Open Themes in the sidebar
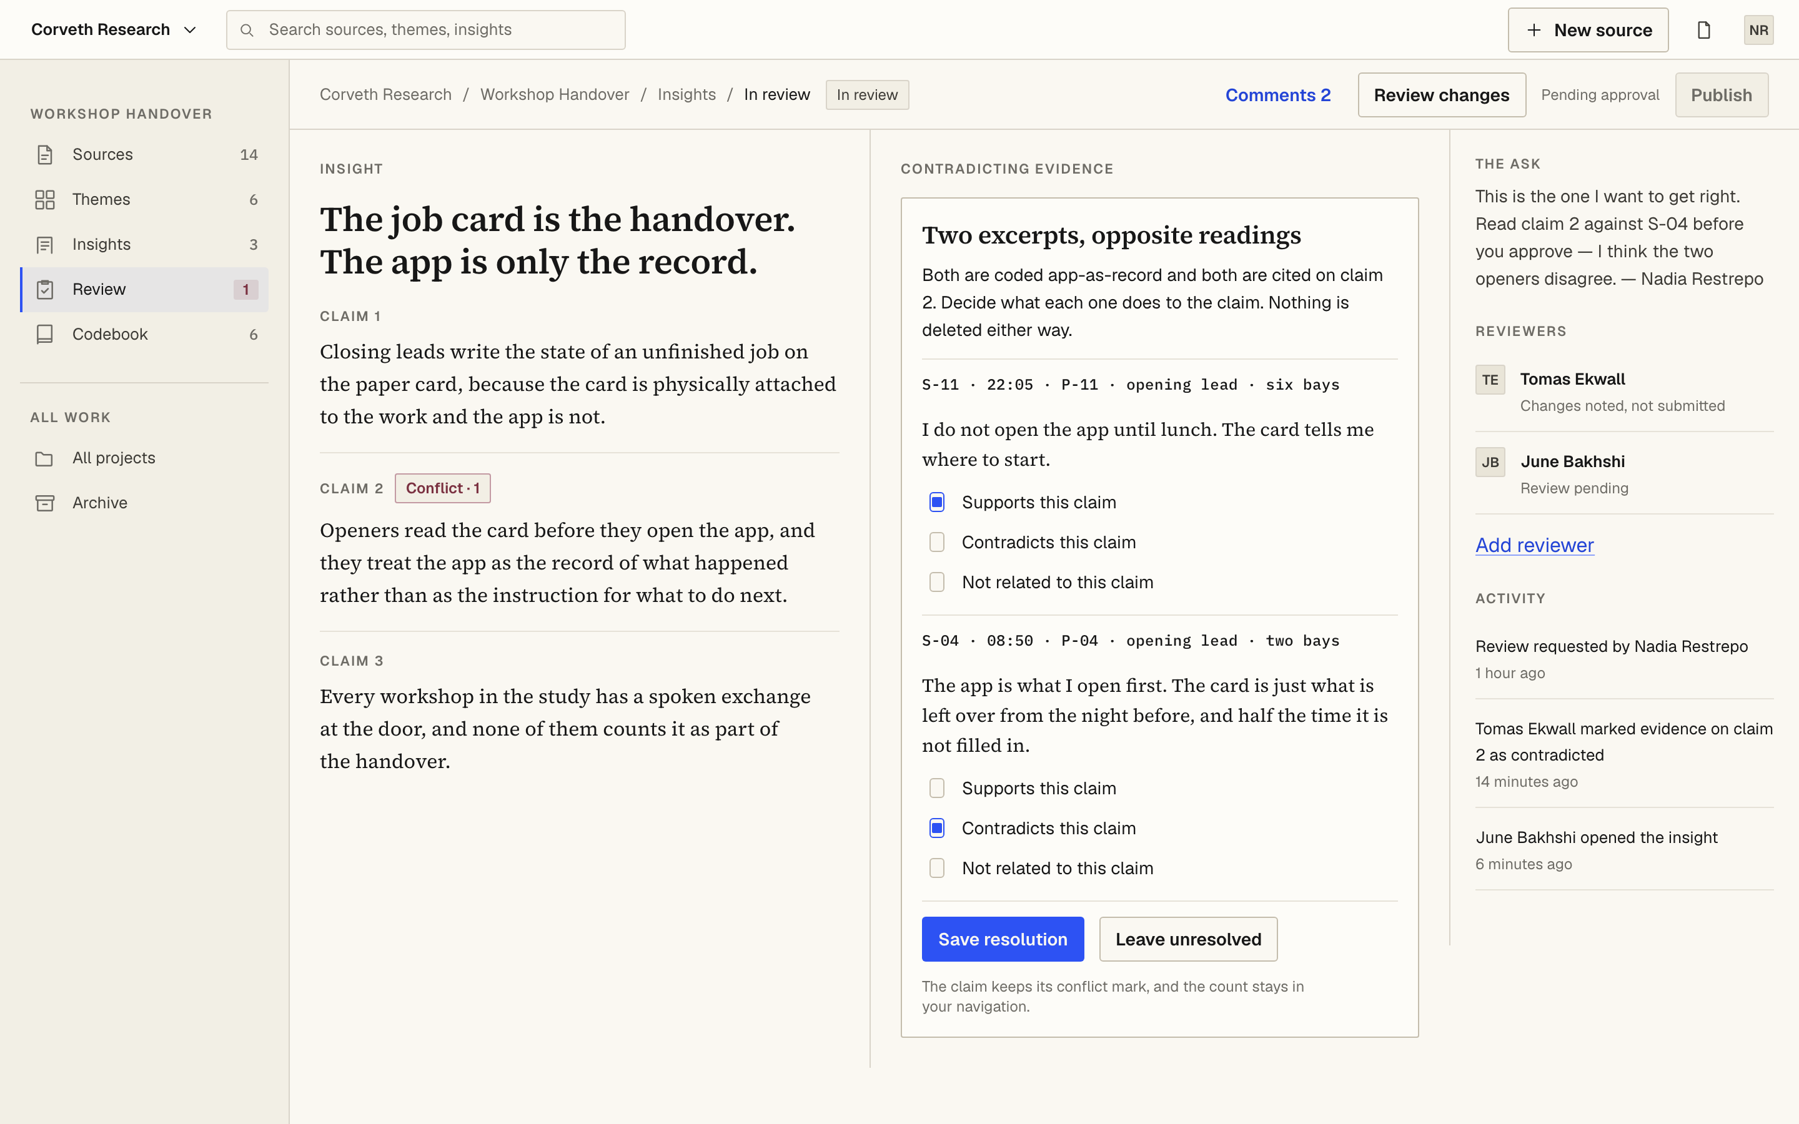The height and width of the screenshot is (1124, 1799). tap(144, 199)
